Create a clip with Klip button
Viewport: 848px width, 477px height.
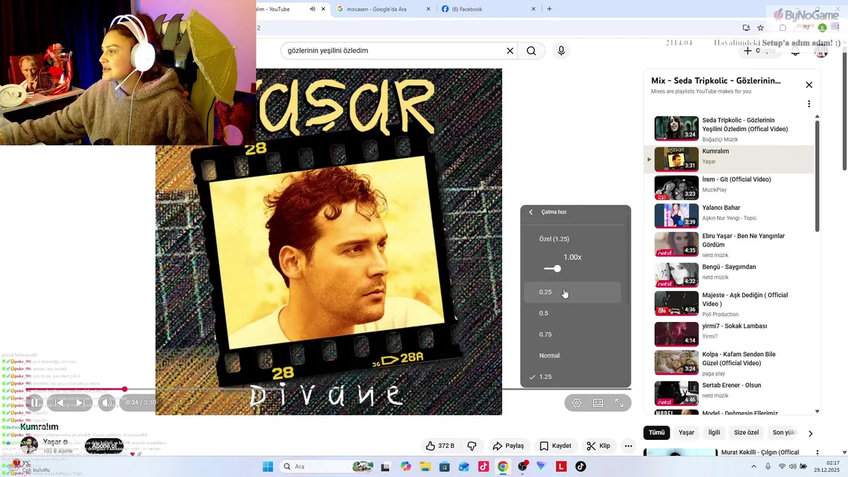[x=598, y=446]
